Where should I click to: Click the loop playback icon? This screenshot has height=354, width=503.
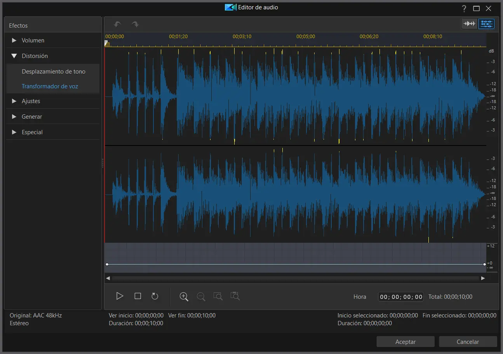[x=155, y=296]
